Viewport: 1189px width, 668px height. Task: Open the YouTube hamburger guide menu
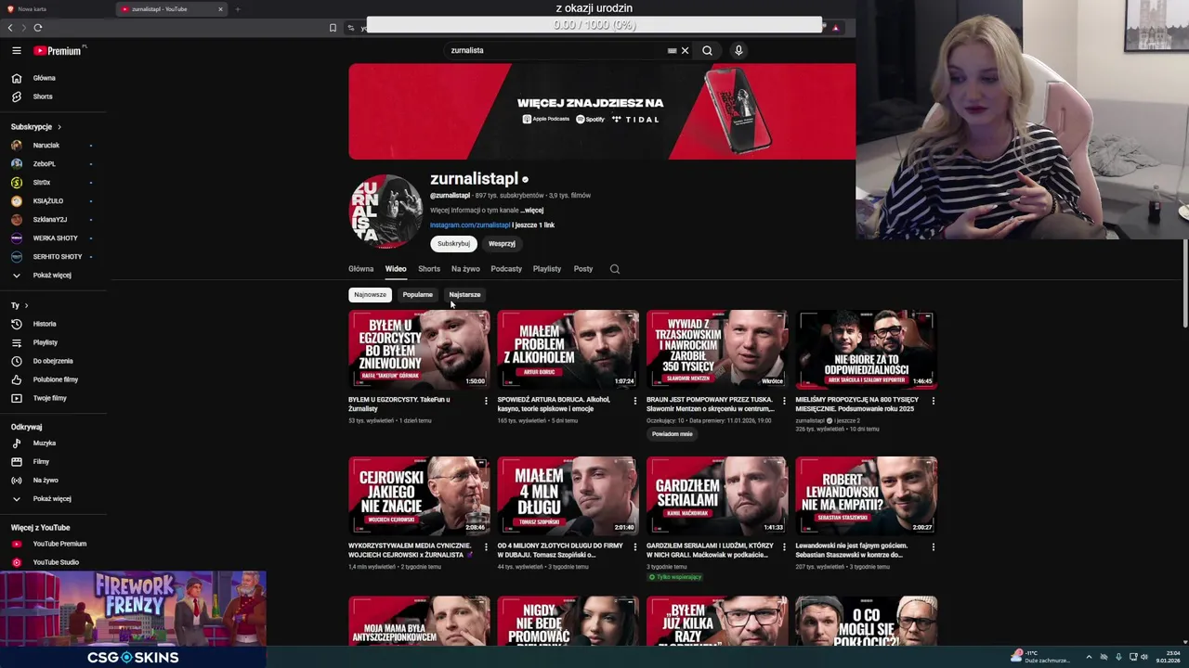[17, 51]
